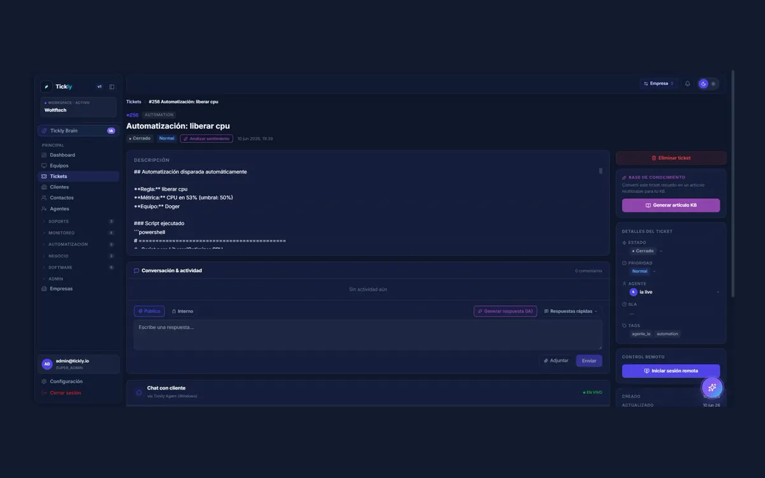Click the '0 comentarios' counter
This screenshot has height=478, width=765.
coord(588,271)
